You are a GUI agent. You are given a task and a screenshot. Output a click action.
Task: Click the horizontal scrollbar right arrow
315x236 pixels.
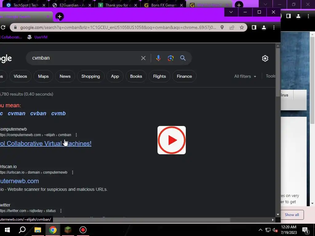point(273,220)
